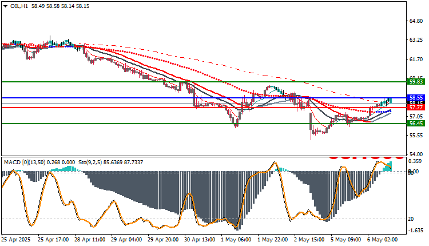Select the green support line at 56.45
The width and height of the screenshot is (429, 246).
click(x=204, y=124)
